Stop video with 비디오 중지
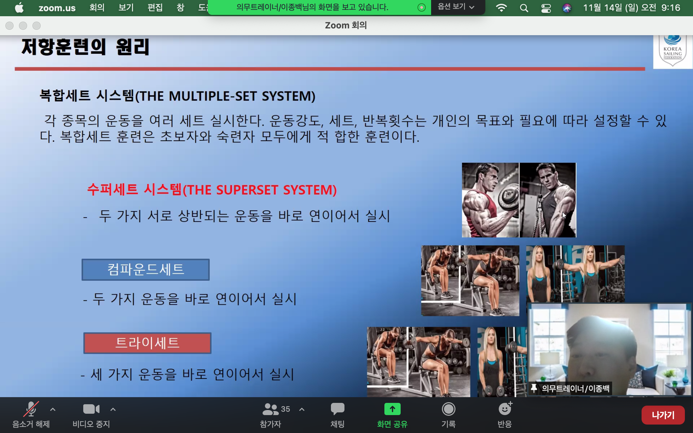Screen dimensions: 693x433 pos(91,415)
